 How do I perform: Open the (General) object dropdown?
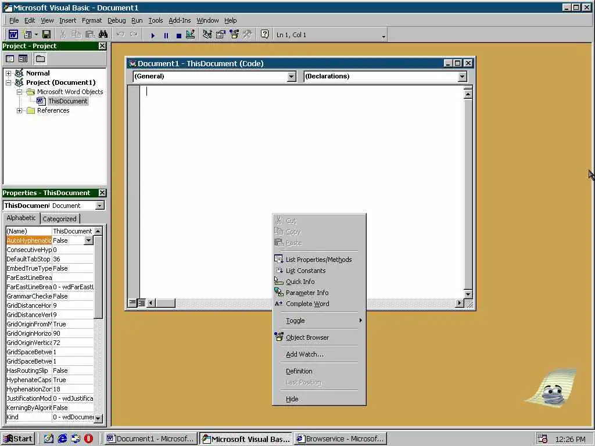(x=291, y=77)
